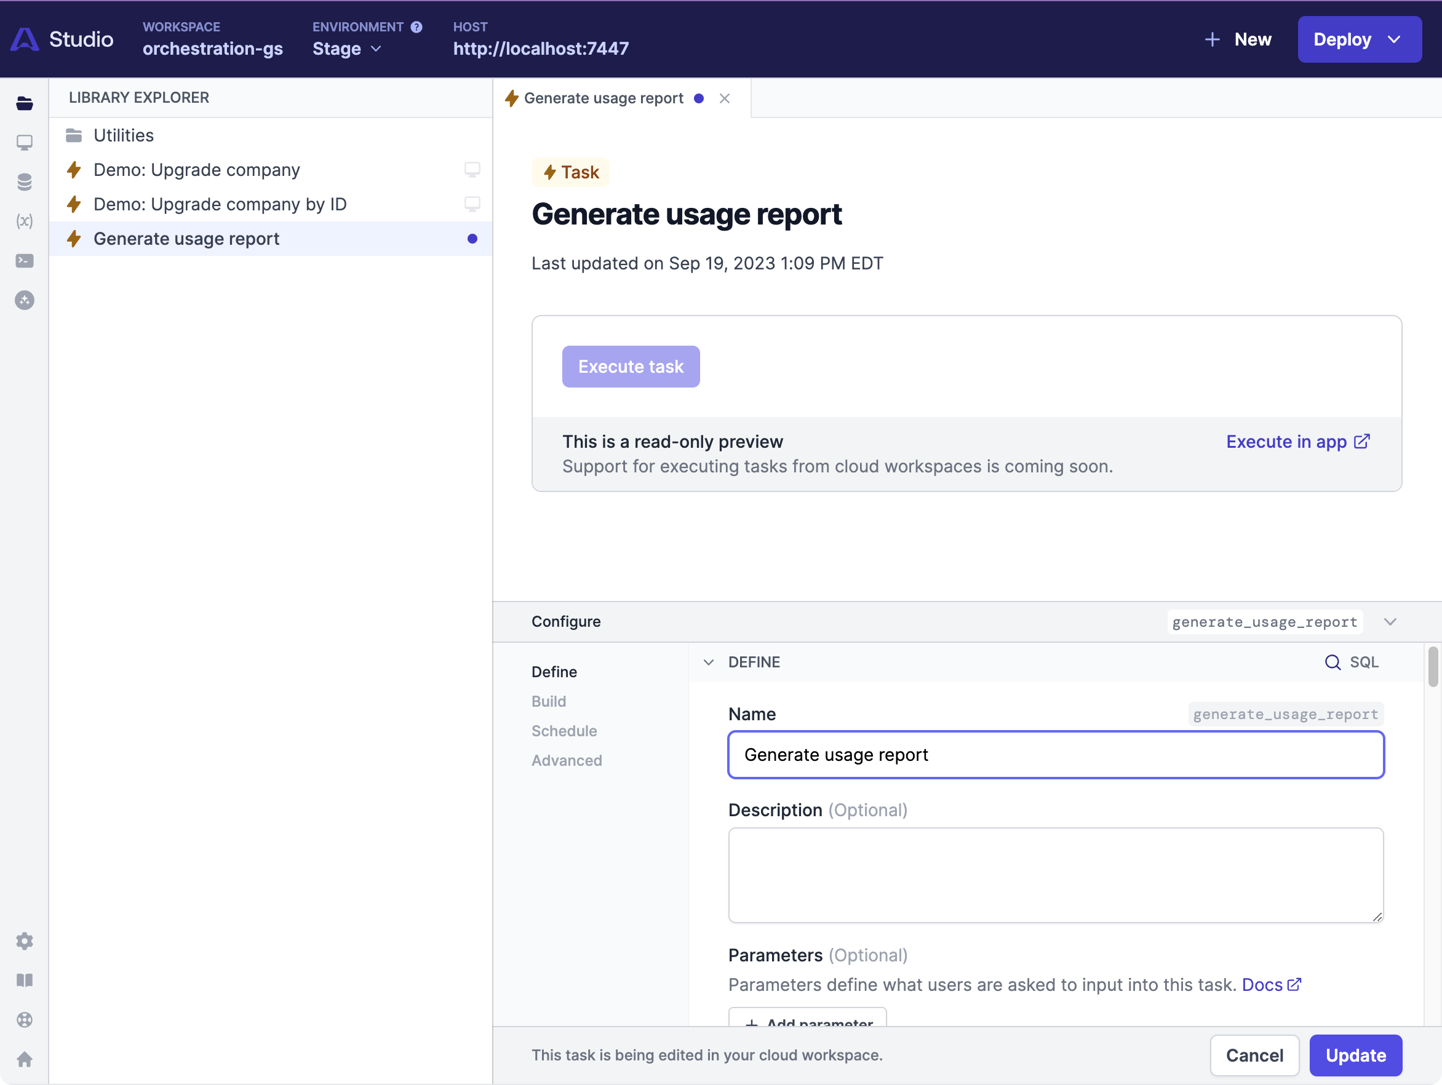
Task: Click the LIBRARY EXPLORER heading
Action: pos(139,98)
